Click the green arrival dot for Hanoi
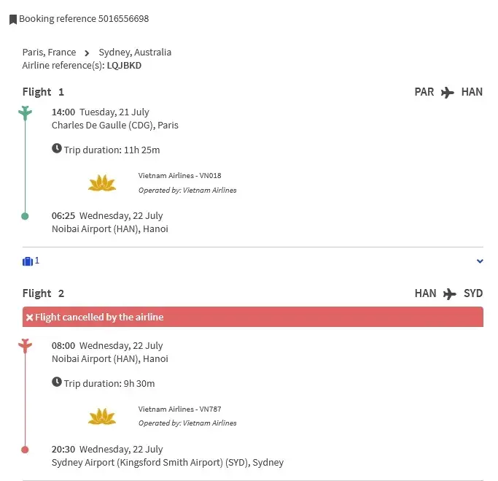 (26, 216)
